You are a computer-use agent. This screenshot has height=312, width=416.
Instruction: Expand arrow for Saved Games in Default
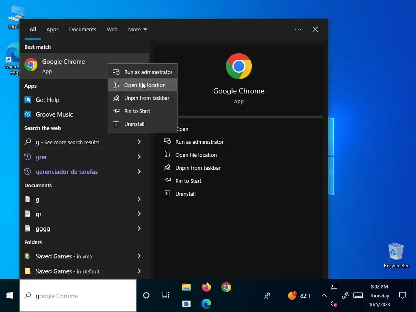(x=139, y=271)
